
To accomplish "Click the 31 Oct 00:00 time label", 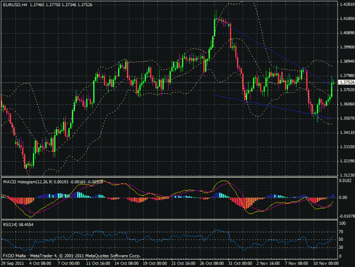I will click(x=240, y=263).
